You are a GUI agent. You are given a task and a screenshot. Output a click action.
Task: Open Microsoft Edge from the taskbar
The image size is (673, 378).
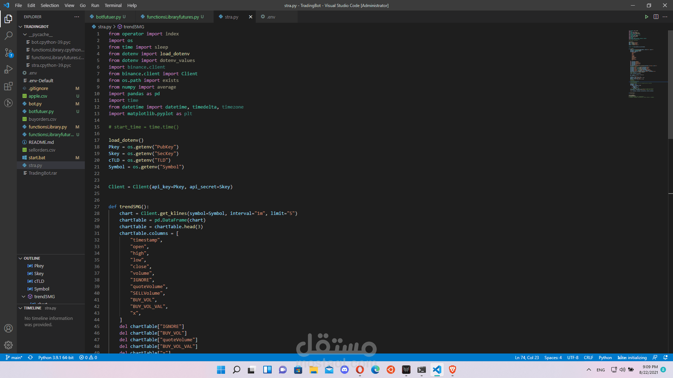pos(375,370)
